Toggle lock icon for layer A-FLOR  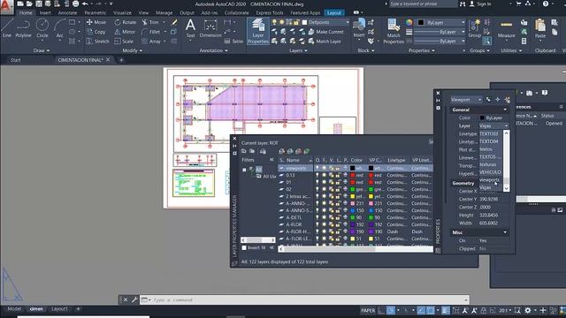coord(338,224)
